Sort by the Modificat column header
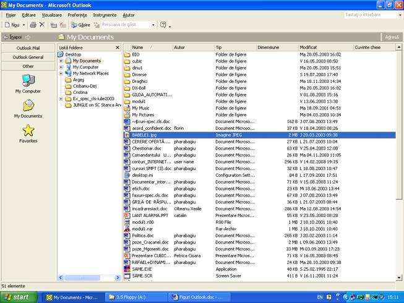 coord(325,48)
